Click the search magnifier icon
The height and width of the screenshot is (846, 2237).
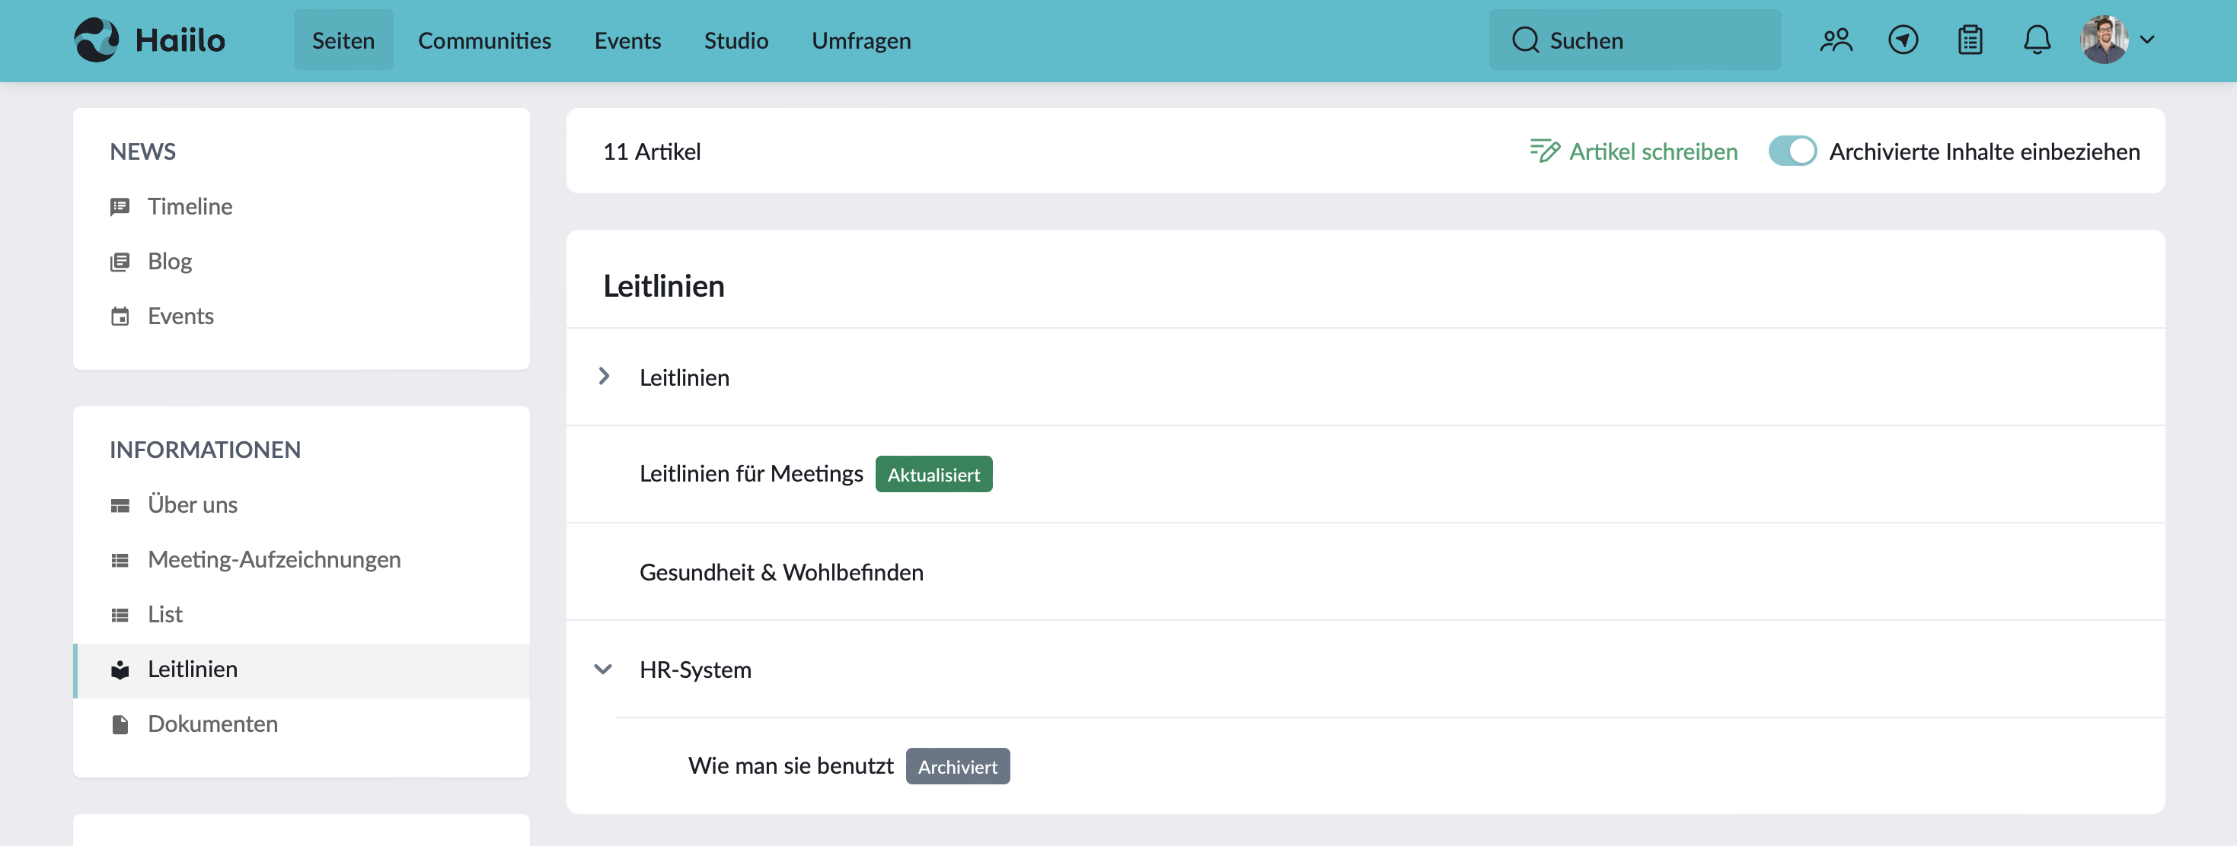point(1525,40)
